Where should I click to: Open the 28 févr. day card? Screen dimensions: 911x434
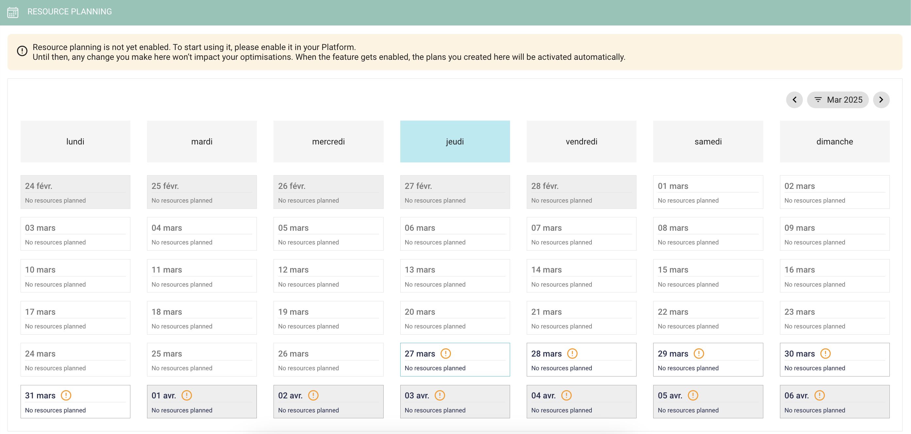coord(582,192)
